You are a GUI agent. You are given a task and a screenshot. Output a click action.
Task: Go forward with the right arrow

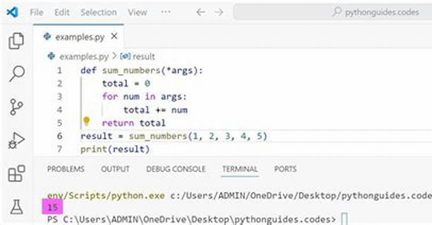219,12
